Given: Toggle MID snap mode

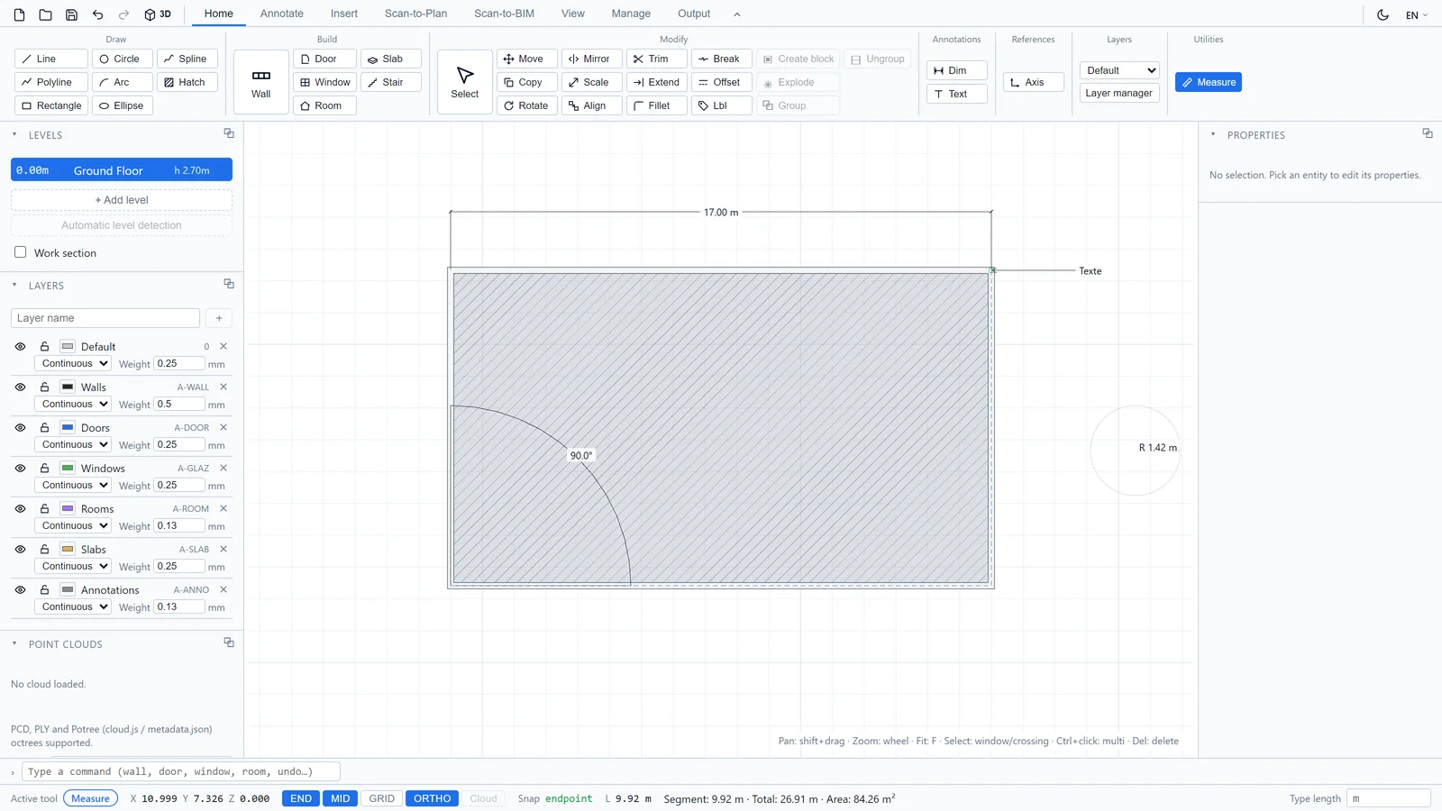Looking at the screenshot, I should pyautogui.click(x=340, y=798).
